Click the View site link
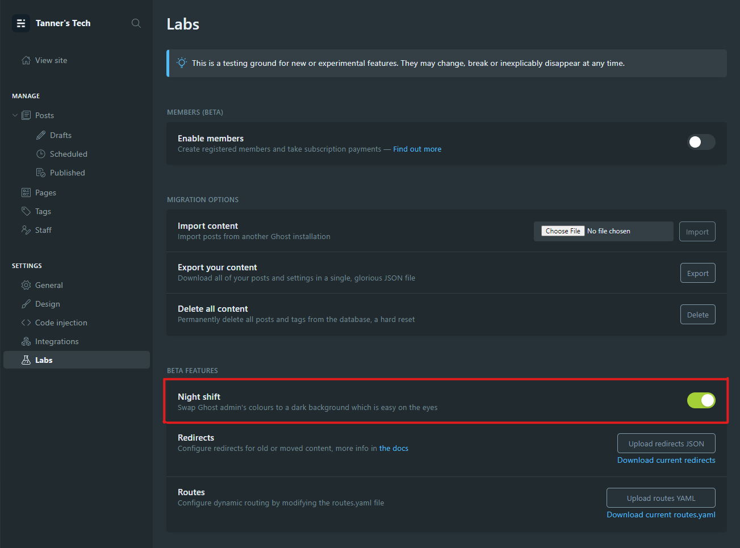The width and height of the screenshot is (740, 548). (x=51, y=60)
